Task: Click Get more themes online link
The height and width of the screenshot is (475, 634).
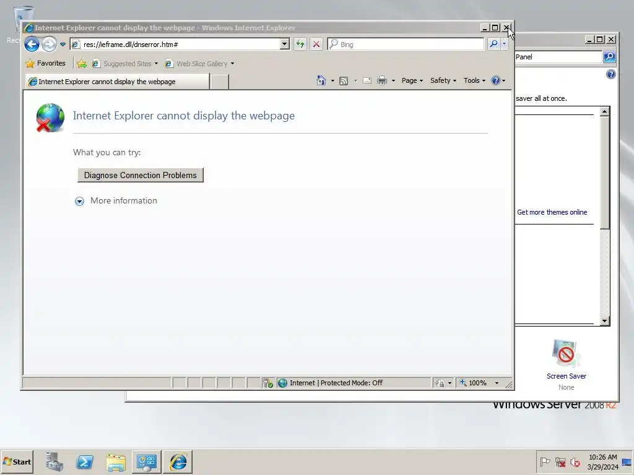Action: coord(552,213)
